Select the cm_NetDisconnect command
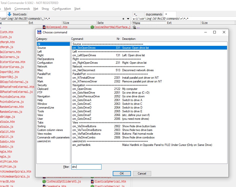This screenshot has width=236, height=187. 149,70
